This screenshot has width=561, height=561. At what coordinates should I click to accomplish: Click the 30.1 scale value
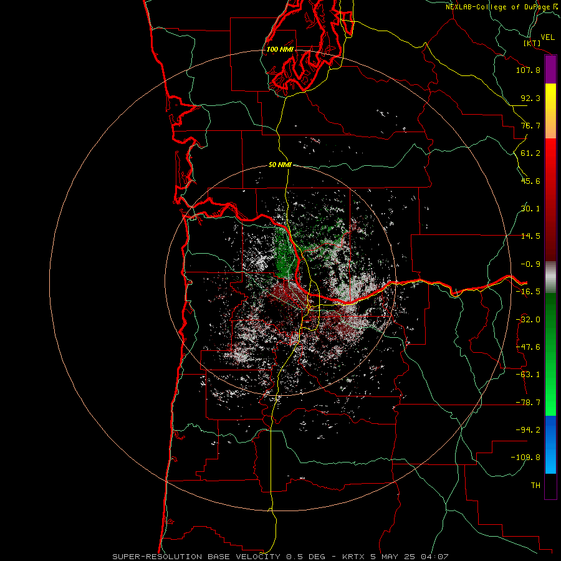coord(530,209)
